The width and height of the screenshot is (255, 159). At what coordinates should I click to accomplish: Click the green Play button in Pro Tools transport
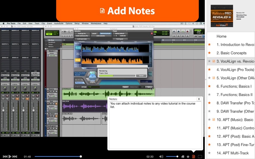pyautogui.click(x=183, y=31)
